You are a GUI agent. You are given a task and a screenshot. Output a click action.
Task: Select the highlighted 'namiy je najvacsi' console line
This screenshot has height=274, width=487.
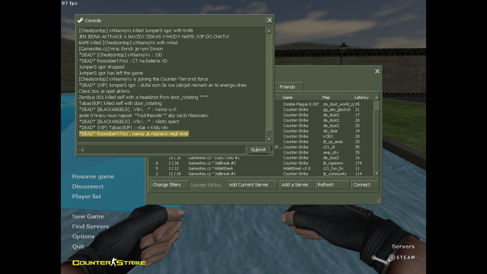134,134
